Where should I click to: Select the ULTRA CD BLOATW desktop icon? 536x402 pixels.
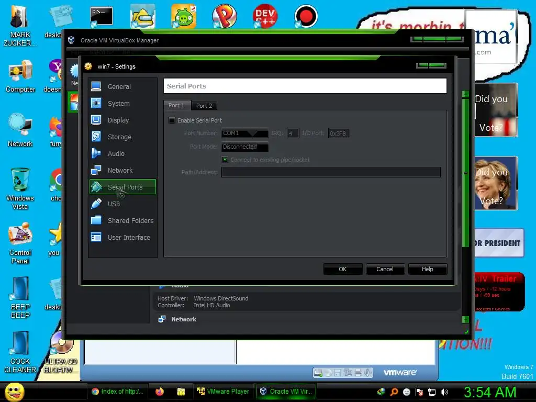[x=61, y=352]
